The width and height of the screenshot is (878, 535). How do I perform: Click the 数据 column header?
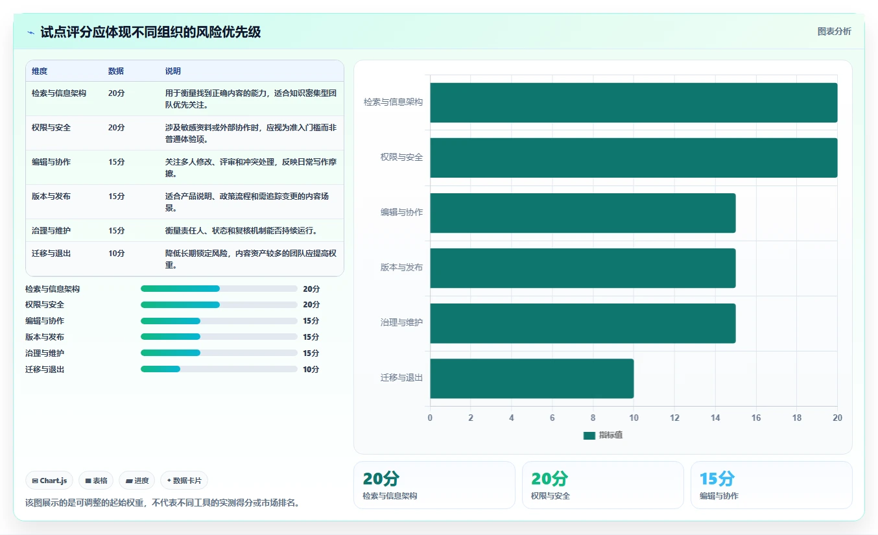click(x=116, y=71)
